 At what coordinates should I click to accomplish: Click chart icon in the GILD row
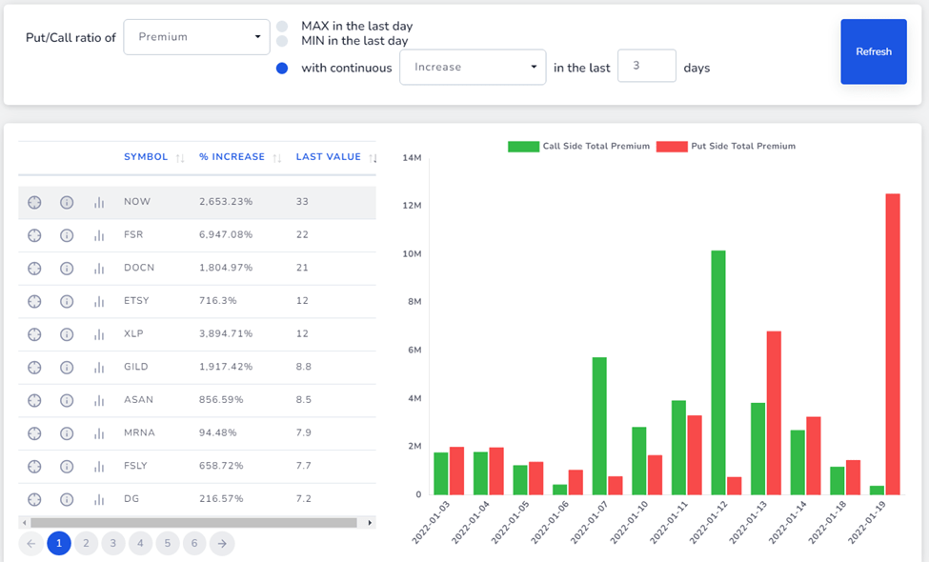(99, 367)
